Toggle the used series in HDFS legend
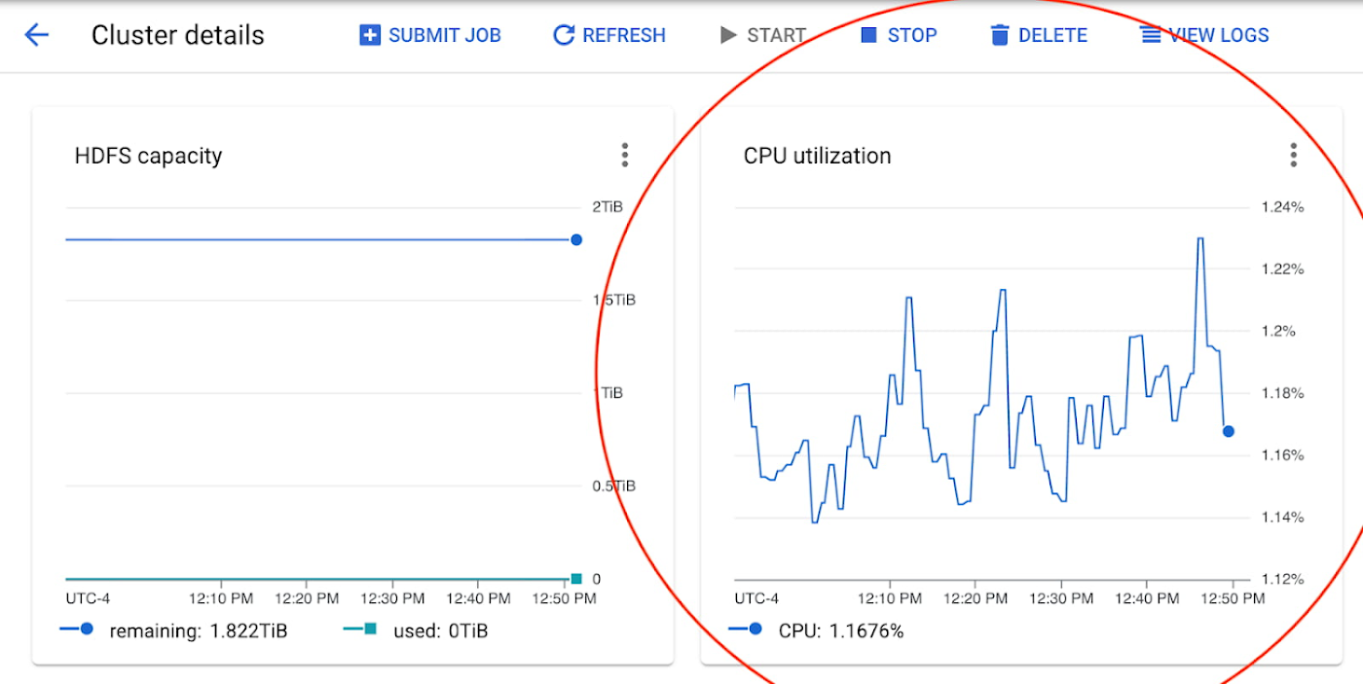This screenshot has width=1363, height=684. point(416,630)
